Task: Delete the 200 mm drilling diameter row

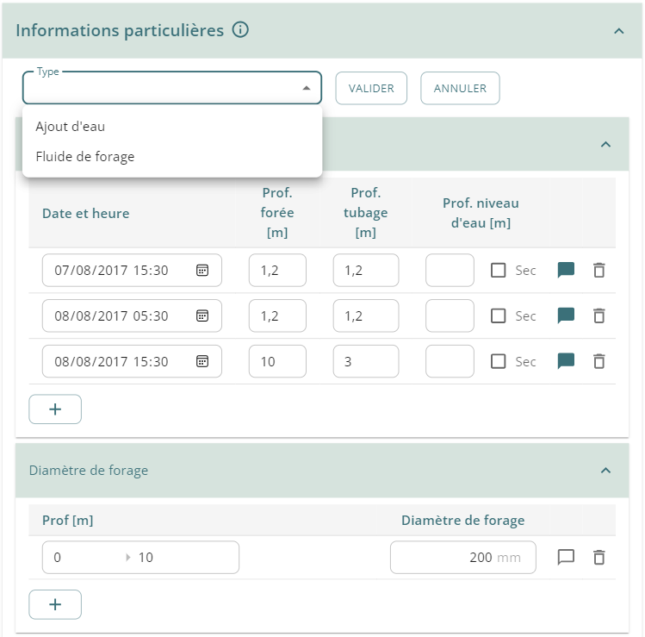Action: [x=599, y=558]
